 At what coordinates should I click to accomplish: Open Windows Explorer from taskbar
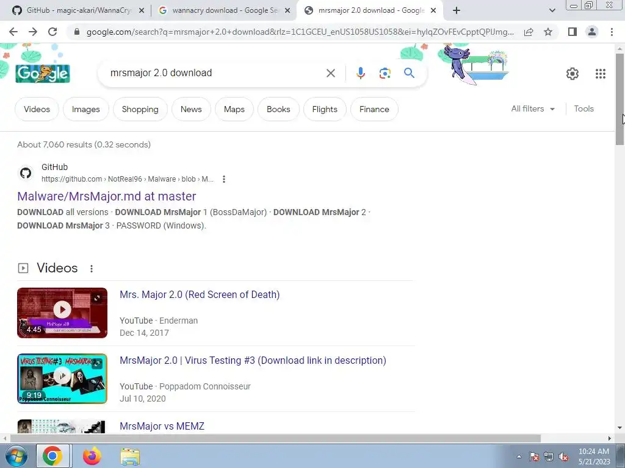[130, 456]
